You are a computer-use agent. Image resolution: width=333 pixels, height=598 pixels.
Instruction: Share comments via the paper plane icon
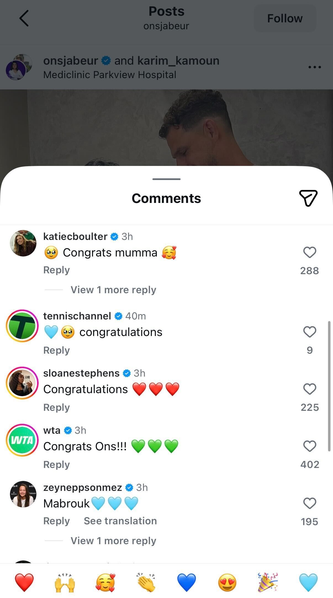coord(308,198)
